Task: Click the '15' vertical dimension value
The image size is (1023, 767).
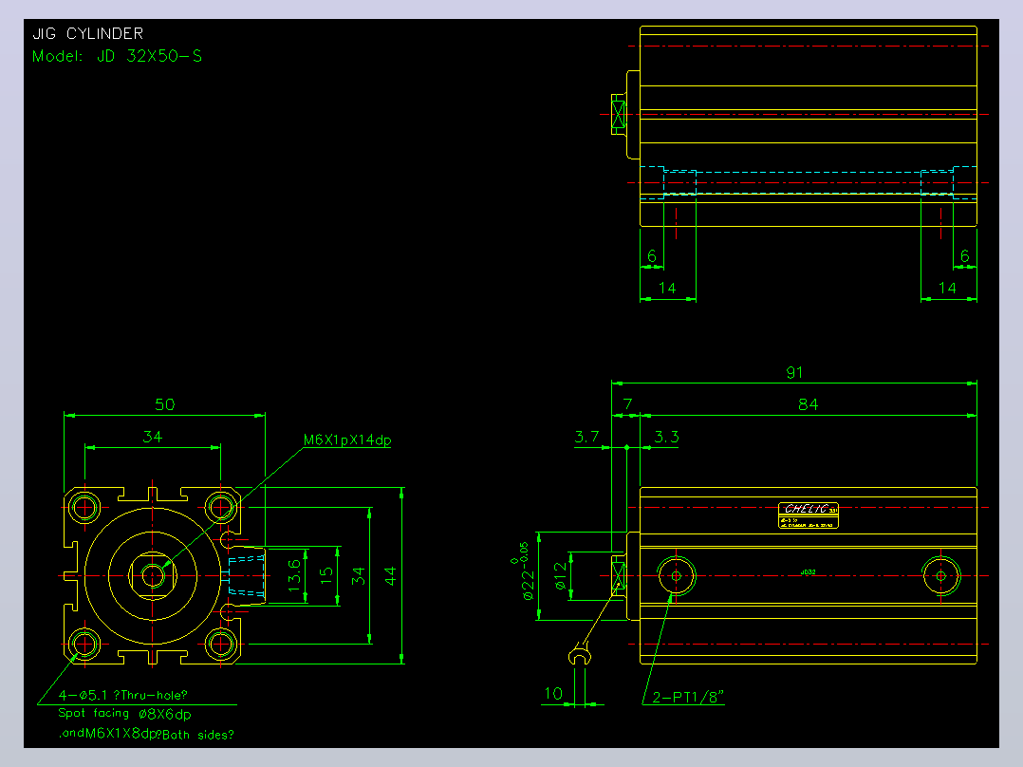Action: pyautogui.click(x=326, y=575)
